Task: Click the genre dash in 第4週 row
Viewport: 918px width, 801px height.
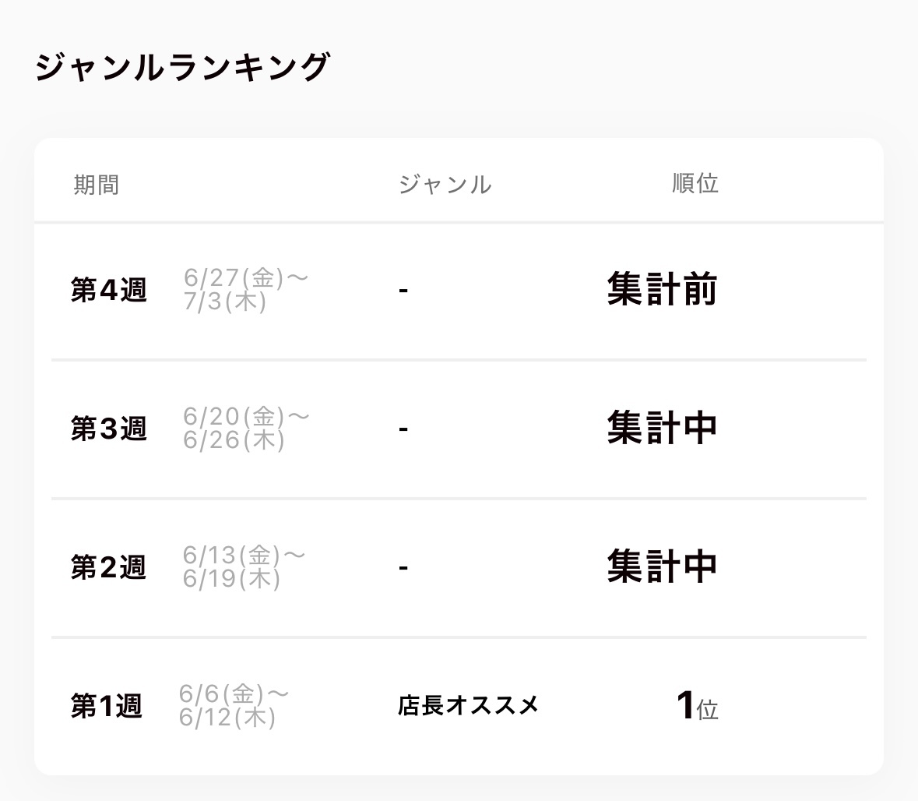Action: 403,291
